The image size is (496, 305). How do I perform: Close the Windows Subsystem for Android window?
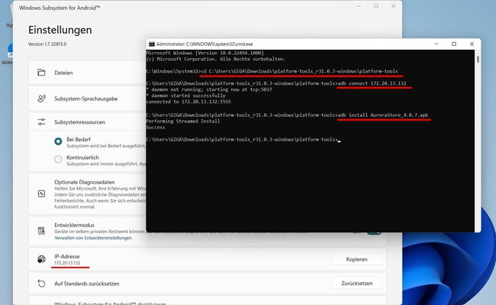point(393,6)
